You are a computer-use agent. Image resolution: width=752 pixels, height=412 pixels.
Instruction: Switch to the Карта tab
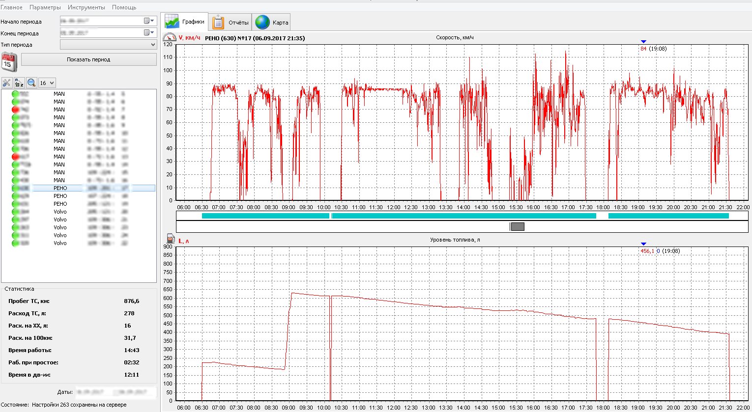[272, 22]
